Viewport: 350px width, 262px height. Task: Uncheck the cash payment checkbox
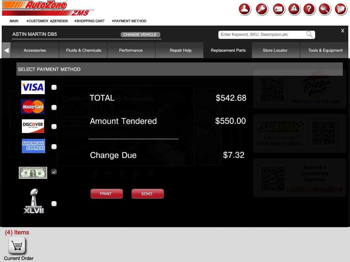(x=54, y=172)
